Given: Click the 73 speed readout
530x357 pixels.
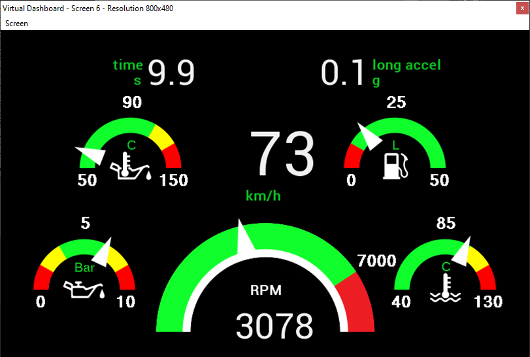Looking at the screenshot, I should 282,155.
